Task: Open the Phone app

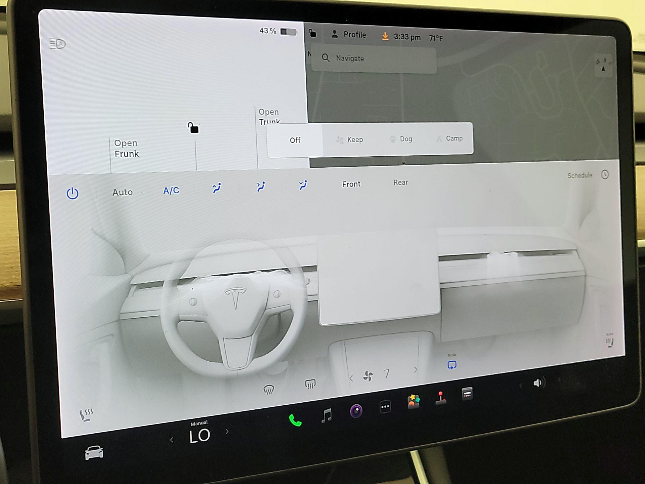Action: tap(295, 420)
